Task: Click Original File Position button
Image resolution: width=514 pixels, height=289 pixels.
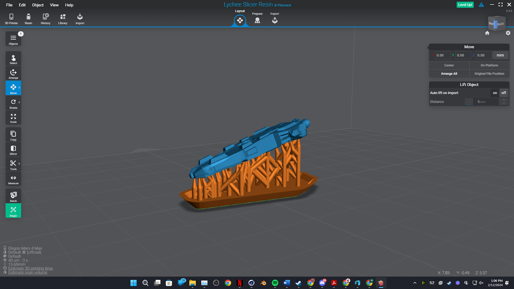Action: 489,74
